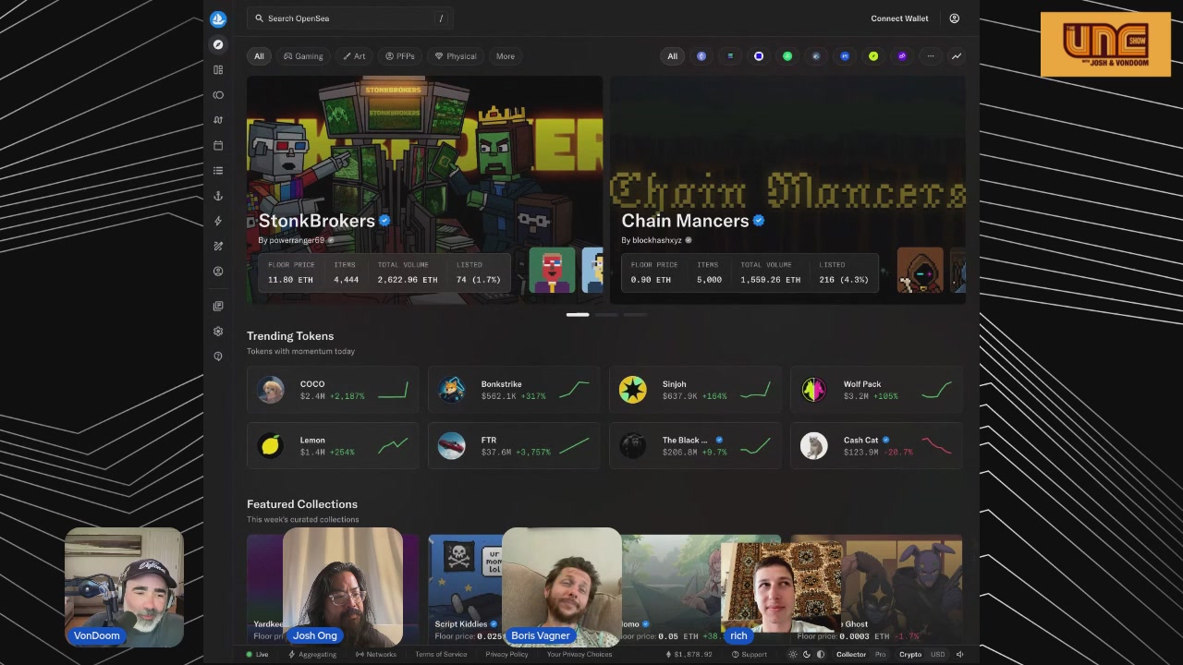The width and height of the screenshot is (1183, 665).
Task: Open the trending chart line icon
Action: (957, 56)
